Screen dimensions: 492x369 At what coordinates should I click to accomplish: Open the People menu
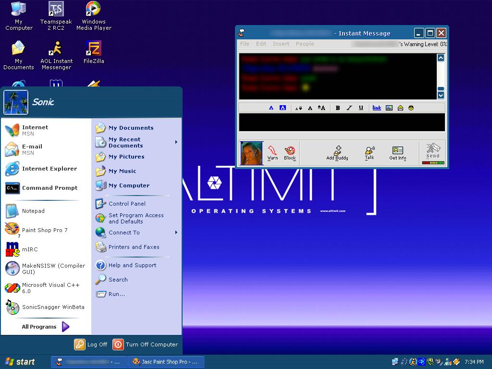(x=305, y=44)
